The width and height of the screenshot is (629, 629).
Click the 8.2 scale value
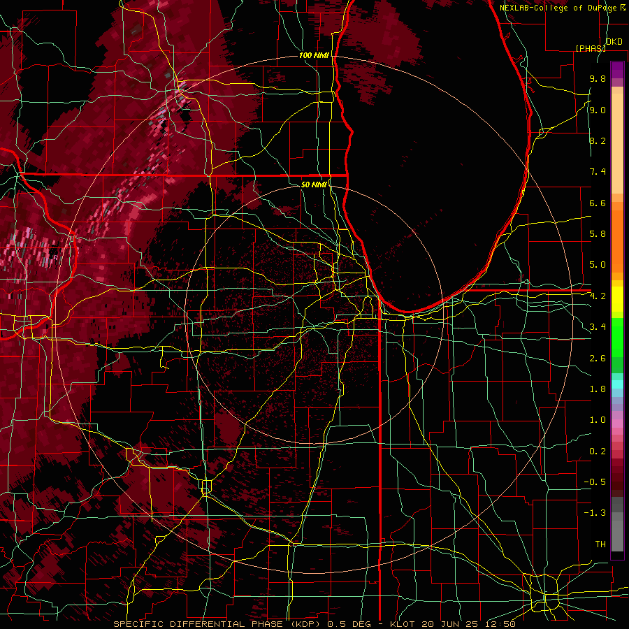(598, 140)
